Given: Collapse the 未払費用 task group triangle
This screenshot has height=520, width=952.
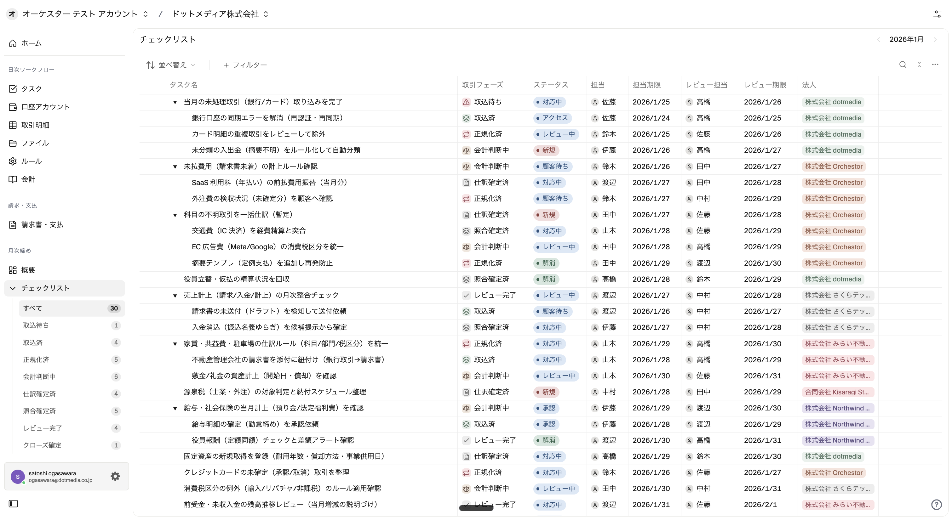Looking at the screenshot, I should click(175, 167).
